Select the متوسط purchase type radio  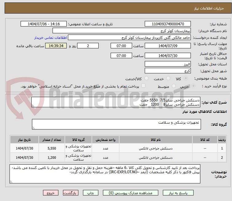coord(174,86)
